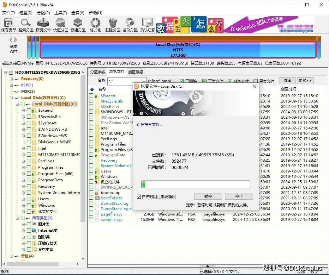Enable the 重复文件 filter checkbox

[x=255, y=81]
